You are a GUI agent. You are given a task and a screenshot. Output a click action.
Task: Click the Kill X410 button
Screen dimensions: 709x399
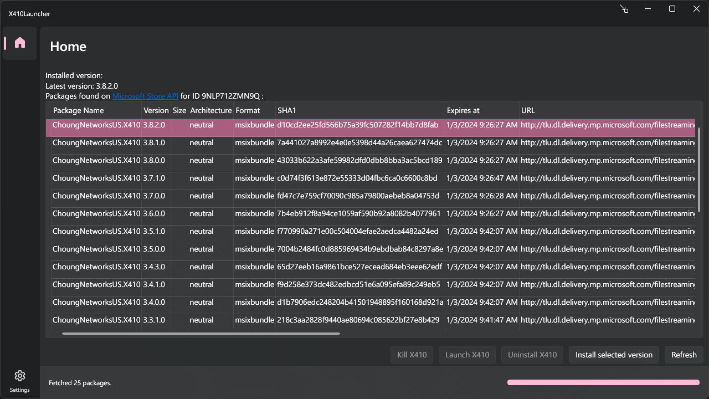tap(412, 355)
